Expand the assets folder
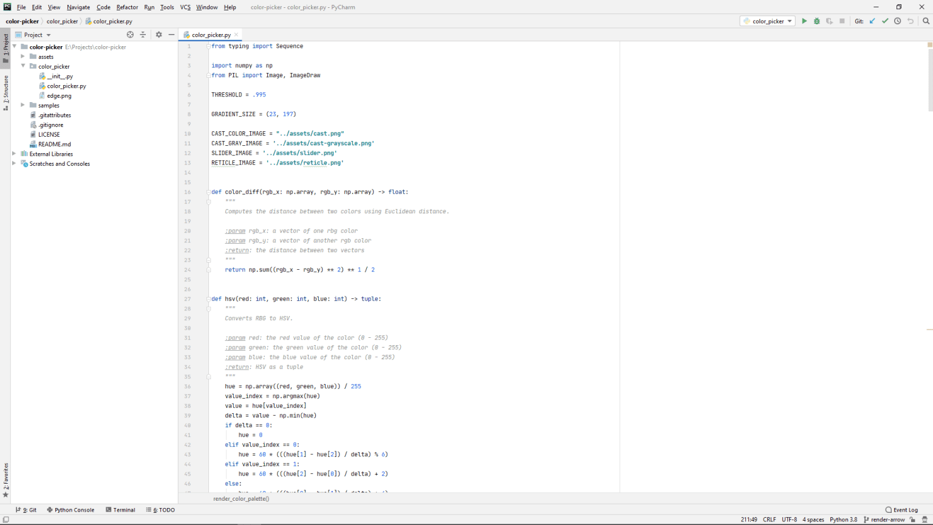The width and height of the screenshot is (933, 525). 23,57
